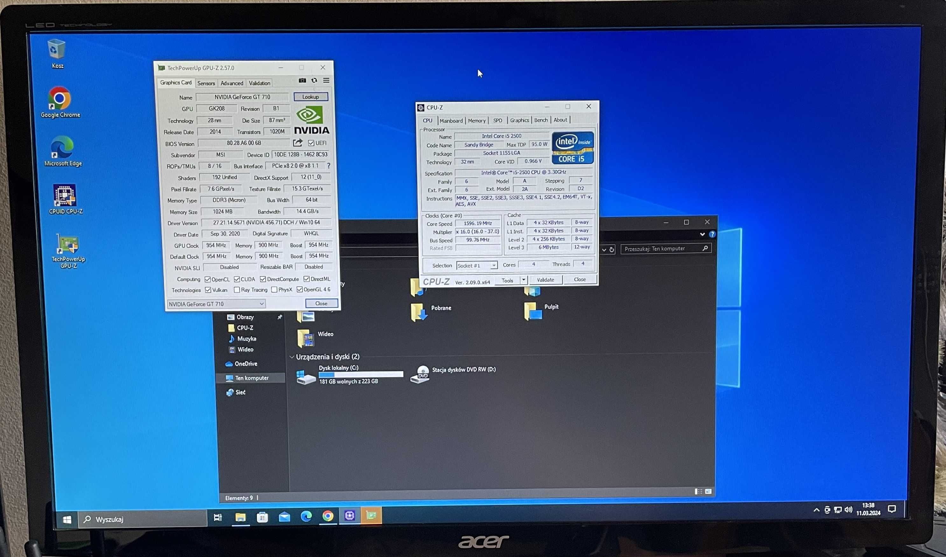946x557 pixels.
Task: Open CPU-Z Mainboard tab
Action: point(451,120)
